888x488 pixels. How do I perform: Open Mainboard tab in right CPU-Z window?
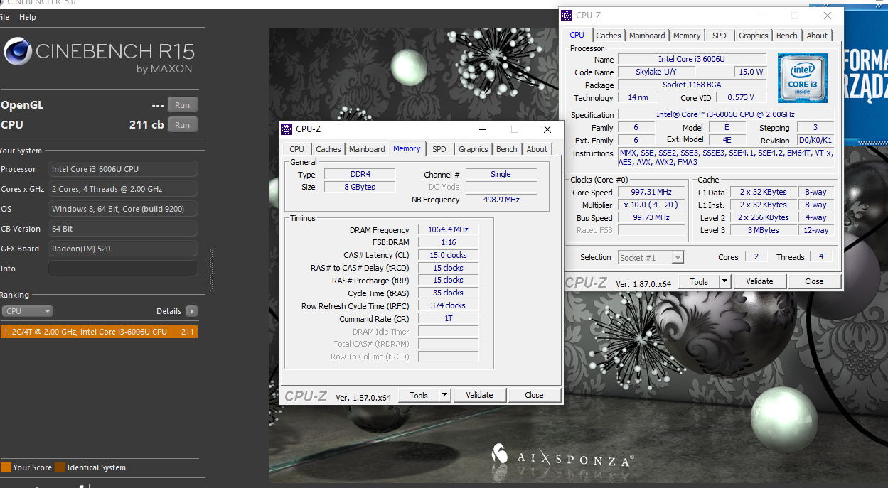pos(647,36)
